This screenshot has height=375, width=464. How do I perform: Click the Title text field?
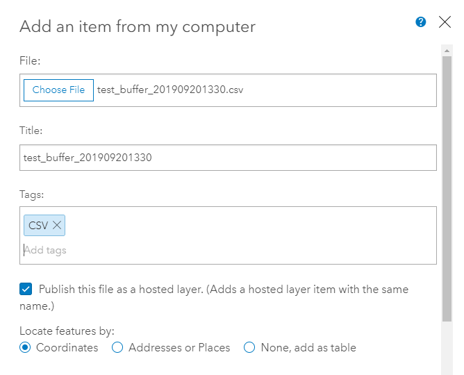tap(228, 158)
